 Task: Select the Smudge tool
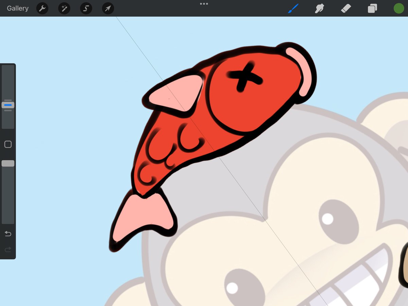click(319, 8)
